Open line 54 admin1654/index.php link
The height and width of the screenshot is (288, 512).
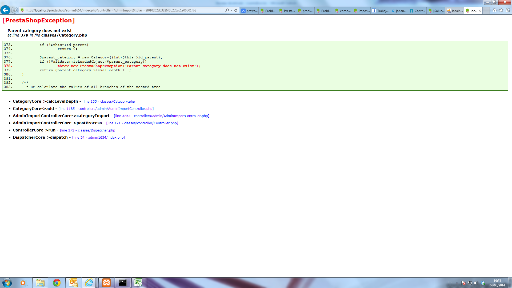(98, 138)
